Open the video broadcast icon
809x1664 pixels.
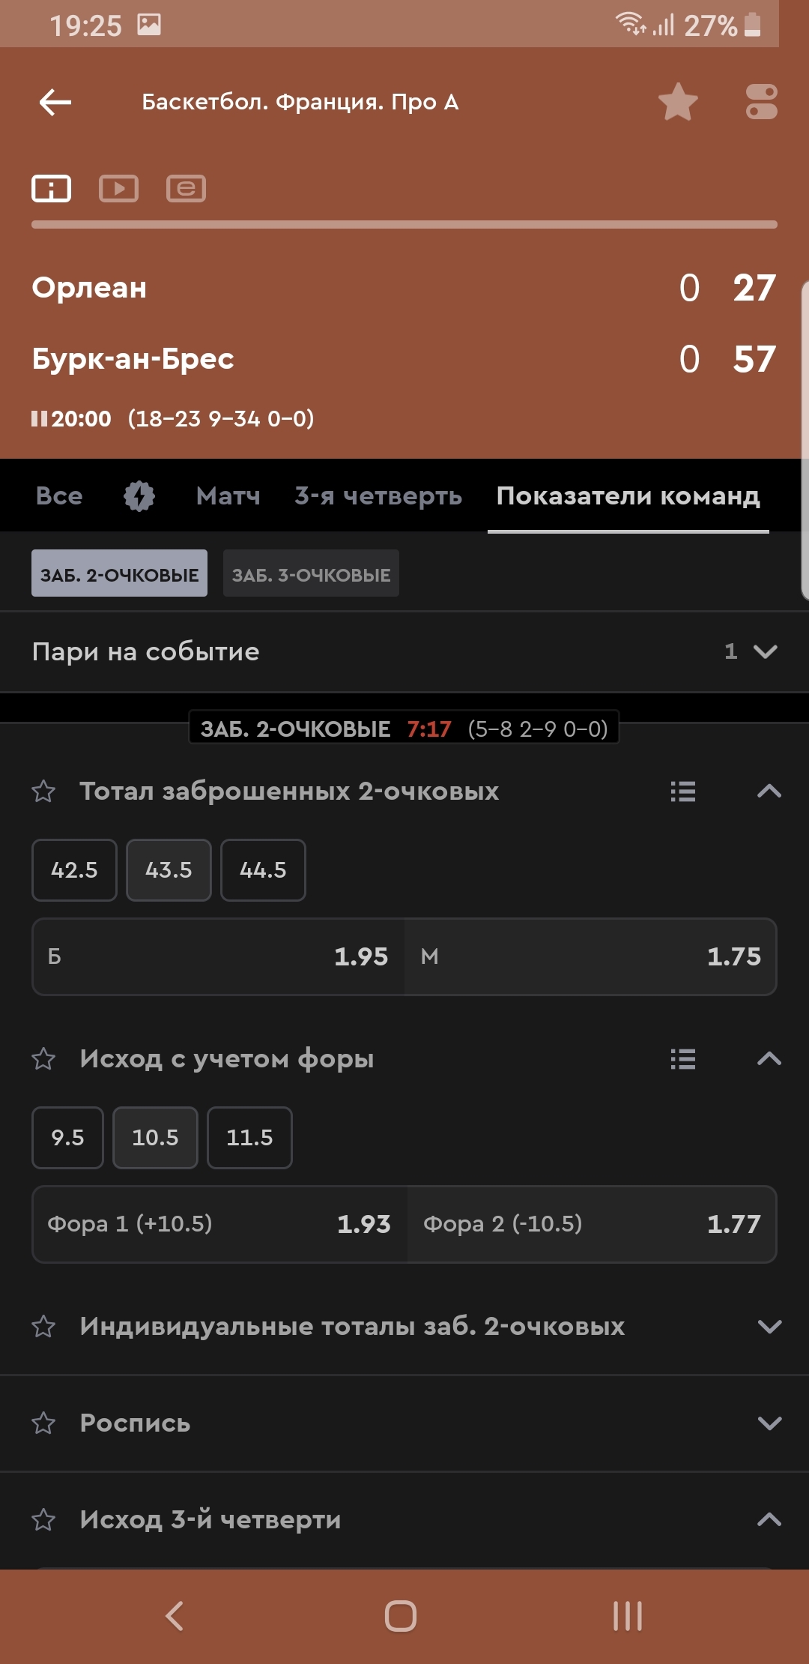pyautogui.click(x=118, y=188)
